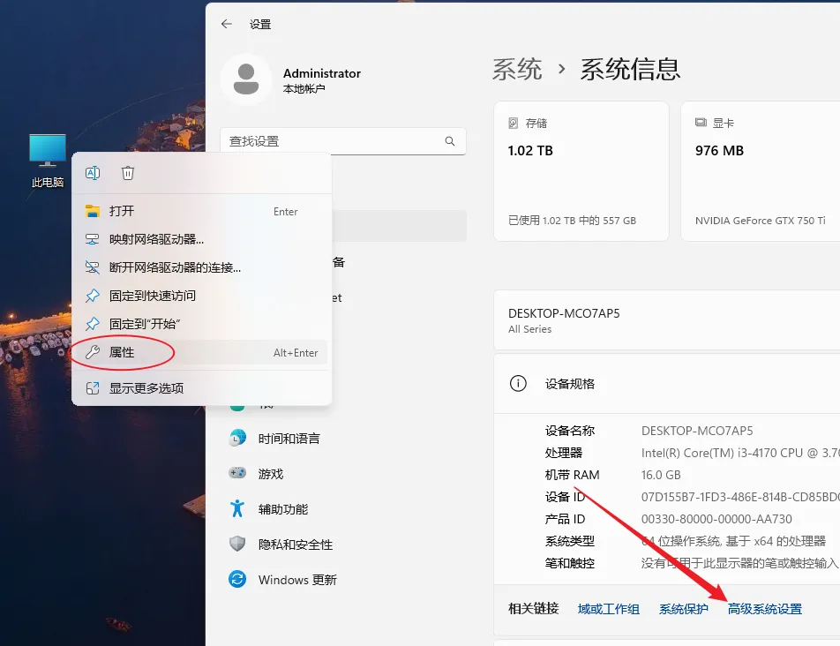
Task: Click the 处理器 value Intel Core i3-4170
Action: (740, 453)
